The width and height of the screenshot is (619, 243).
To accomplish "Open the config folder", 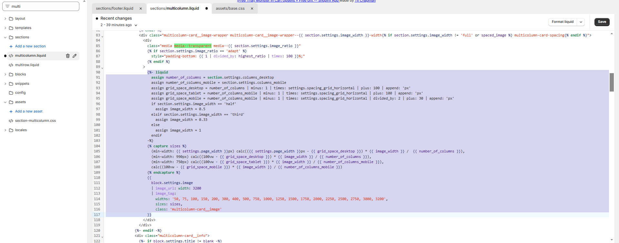I will coord(20,93).
